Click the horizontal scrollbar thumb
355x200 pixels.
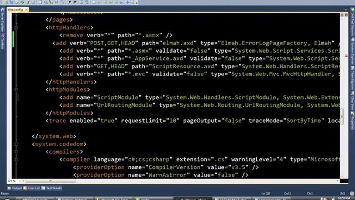50,181
